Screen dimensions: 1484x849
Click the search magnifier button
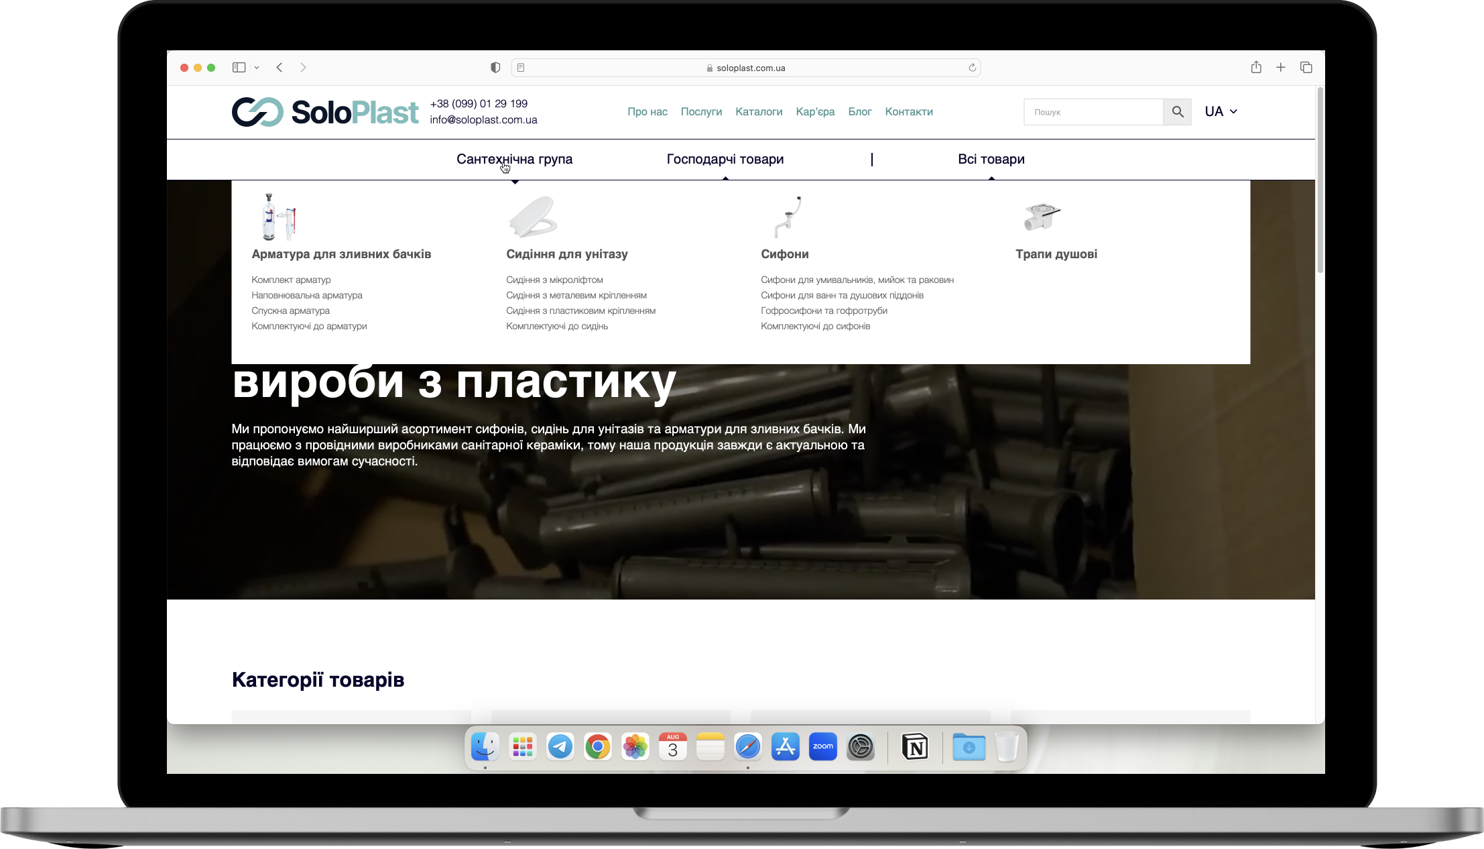pyautogui.click(x=1177, y=112)
